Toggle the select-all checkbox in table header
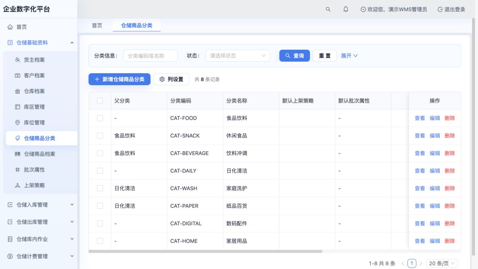 coord(100,101)
